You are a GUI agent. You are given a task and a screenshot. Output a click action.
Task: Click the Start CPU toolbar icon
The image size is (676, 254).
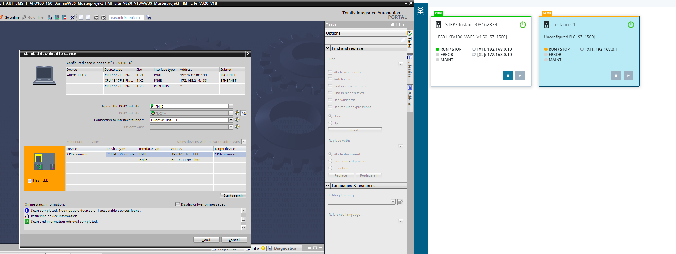[57, 17]
